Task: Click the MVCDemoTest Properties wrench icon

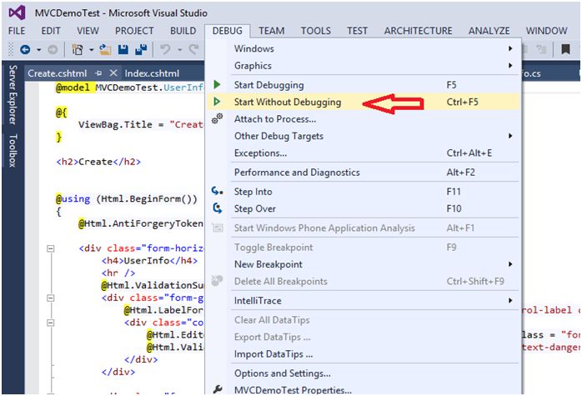Action: point(218,389)
